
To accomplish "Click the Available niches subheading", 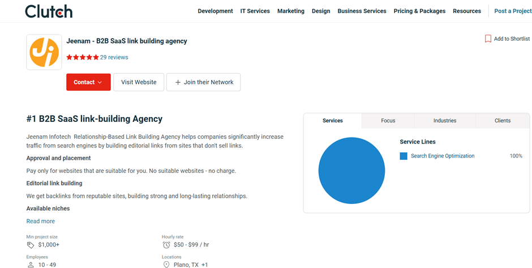I will point(48,209).
